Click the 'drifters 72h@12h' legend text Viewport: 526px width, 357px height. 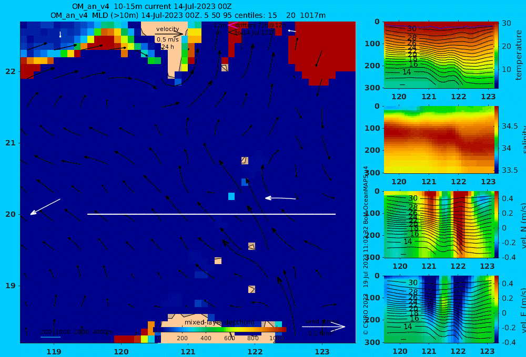point(261,25)
